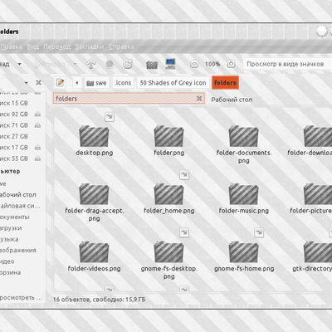
Task: Open the Закладки menu
Action: 89,46
